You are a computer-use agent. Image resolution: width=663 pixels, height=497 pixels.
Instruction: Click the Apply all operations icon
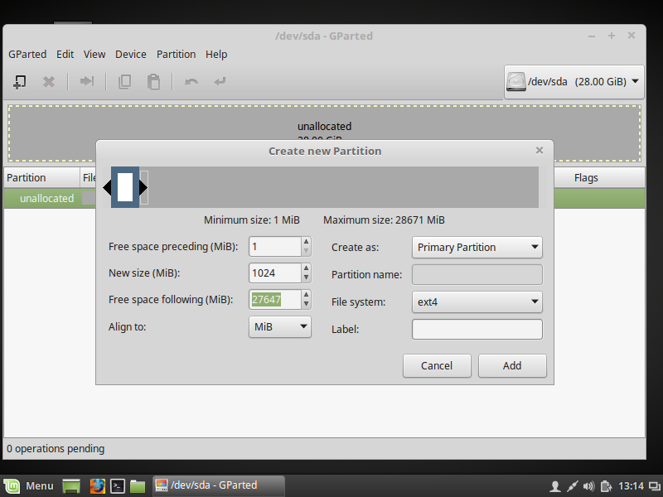point(220,81)
